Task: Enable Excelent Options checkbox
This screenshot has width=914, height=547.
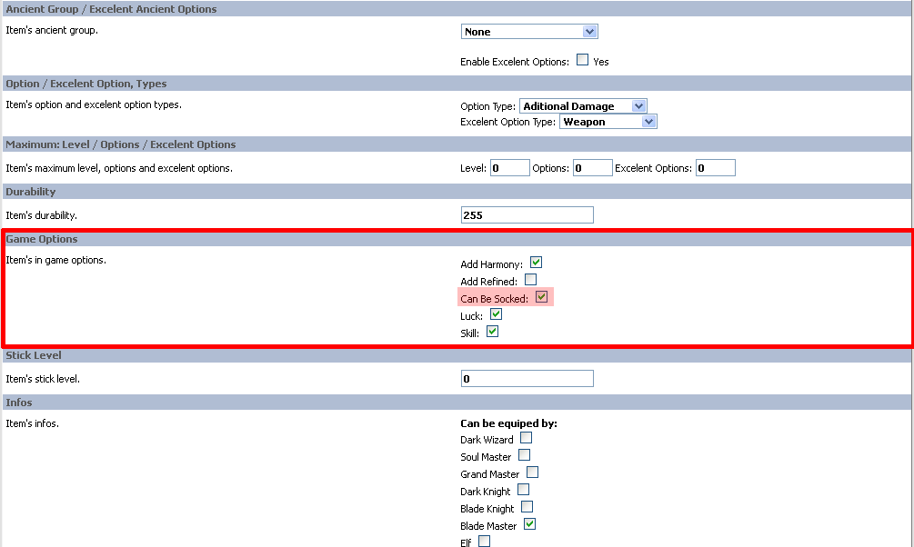Action: tap(582, 61)
